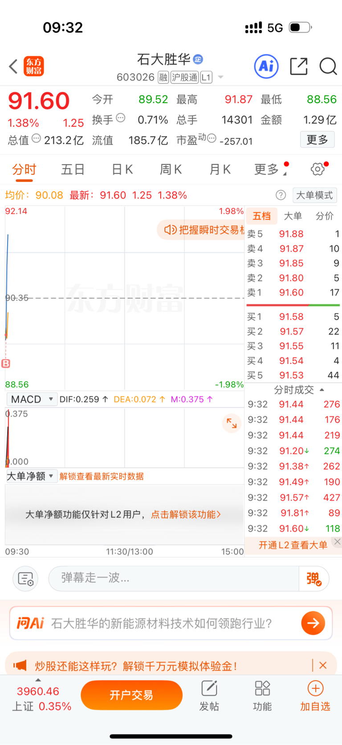Screen dimensions: 342x745
Task: Select the 大单 tab
Action: [x=293, y=216]
